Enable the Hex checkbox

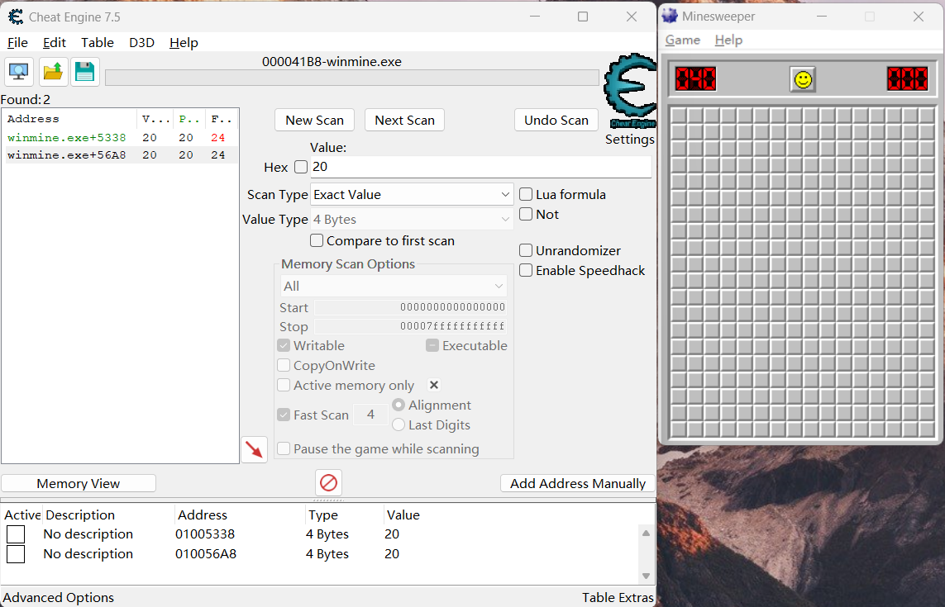click(x=301, y=167)
